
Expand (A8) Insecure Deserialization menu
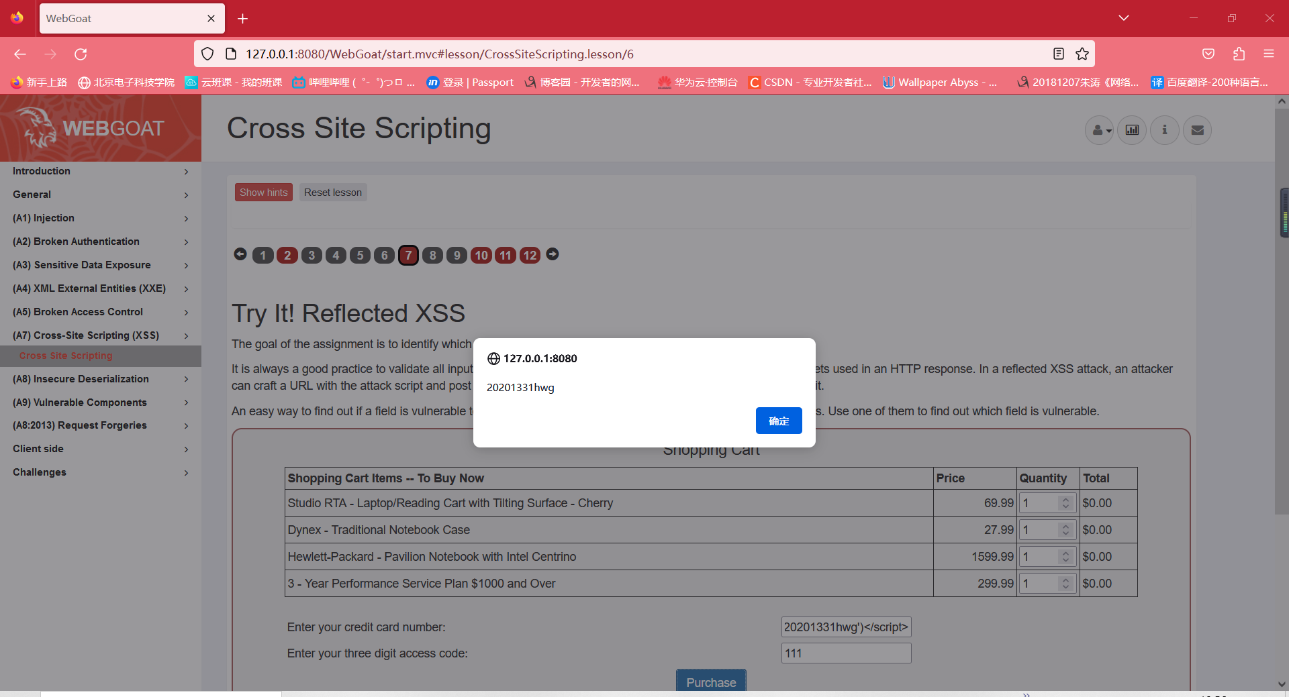[101, 380]
